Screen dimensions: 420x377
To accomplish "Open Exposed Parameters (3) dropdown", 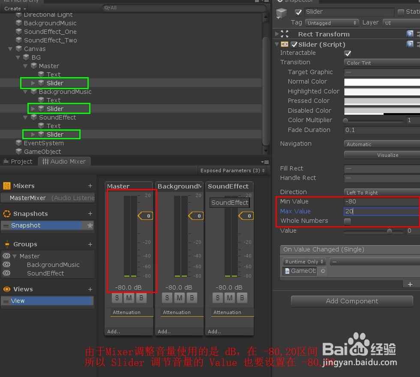I will (x=232, y=171).
